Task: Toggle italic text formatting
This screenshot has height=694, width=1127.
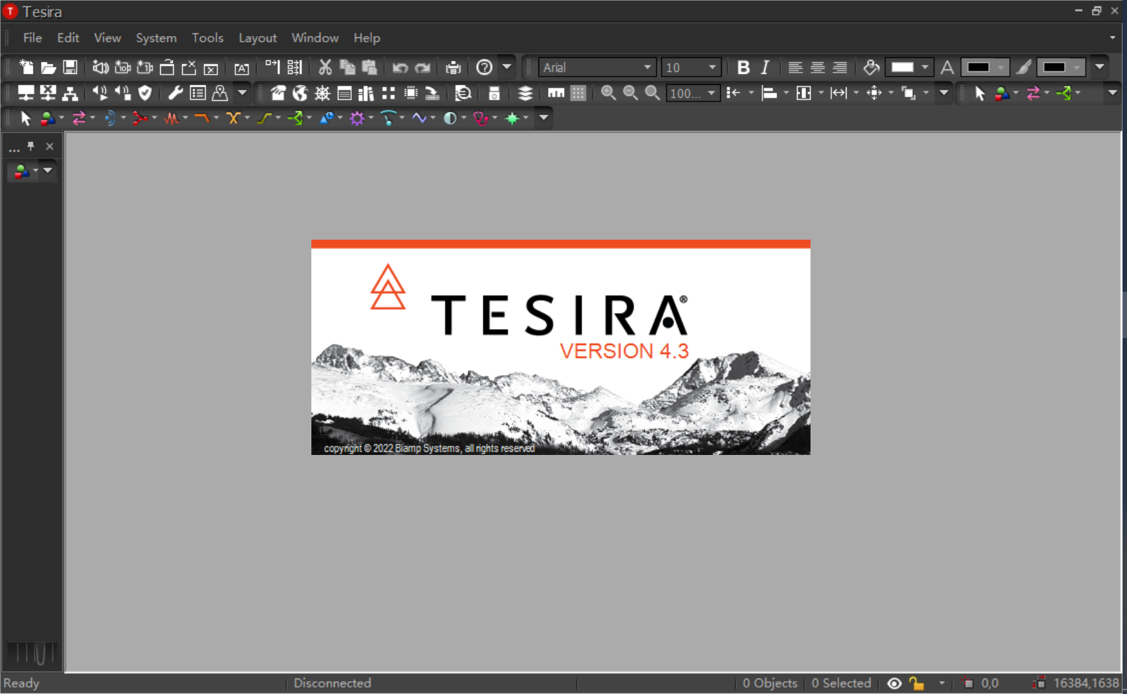Action: coord(765,67)
